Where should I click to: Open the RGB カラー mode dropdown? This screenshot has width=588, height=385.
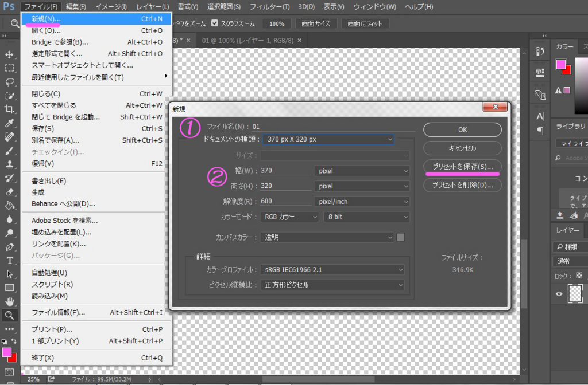289,217
